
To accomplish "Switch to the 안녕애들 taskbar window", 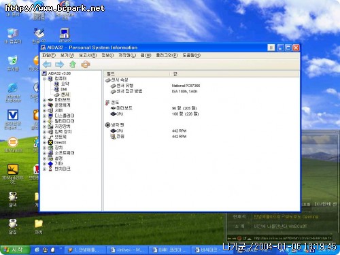I will pyautogui.click(x=84, y=250).
